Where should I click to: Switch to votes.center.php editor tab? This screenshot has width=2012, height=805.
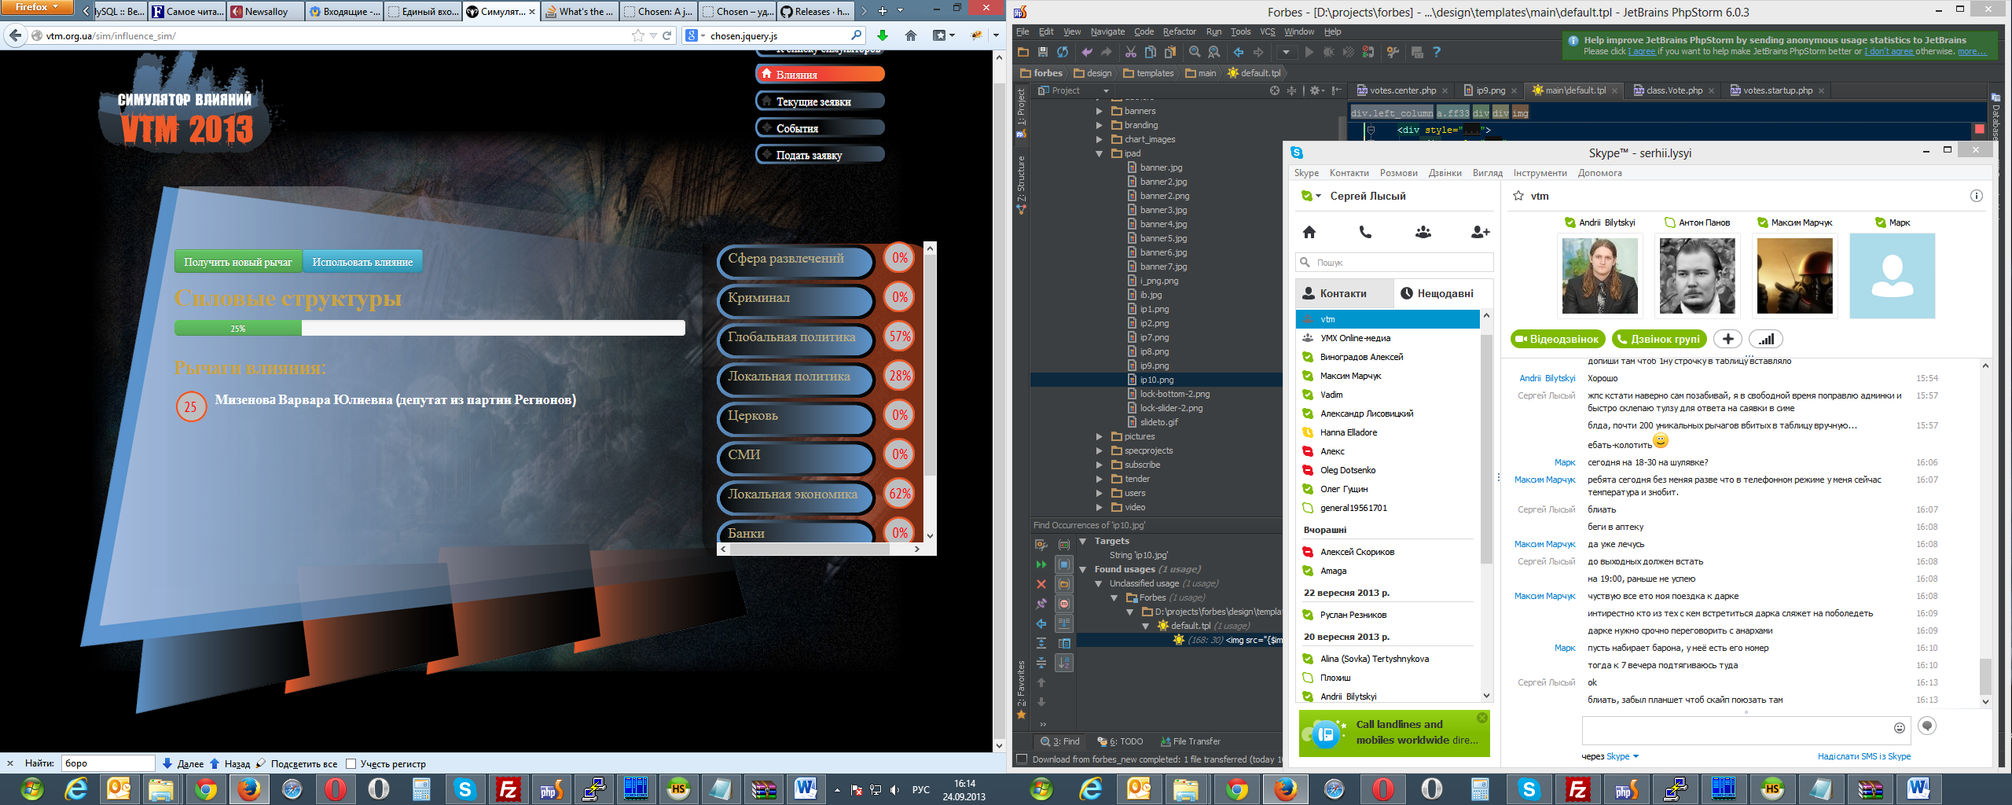(1402, 90)
